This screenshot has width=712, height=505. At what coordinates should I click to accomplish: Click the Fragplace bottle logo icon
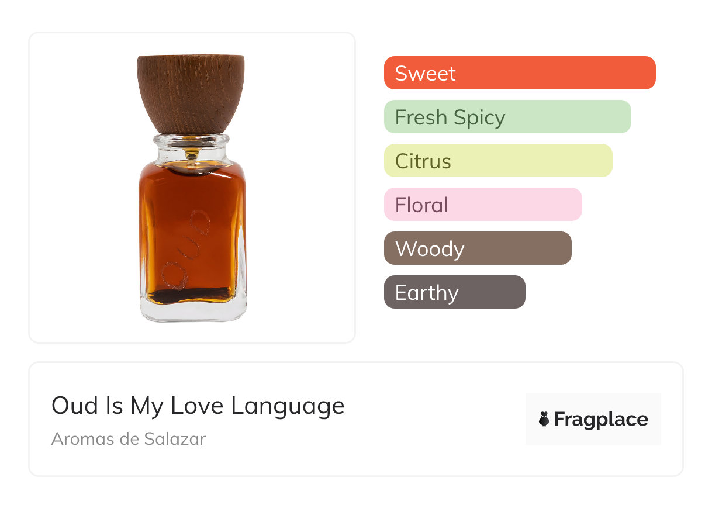tap(544, 419)
